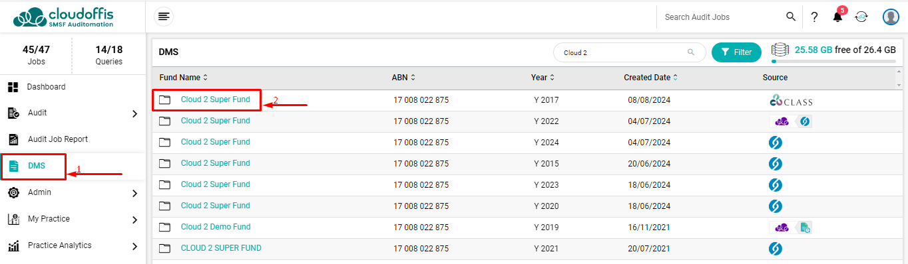Open the notifications bell with badge 5
Viewport: 908px width, 264px height.
(x=838, y=16)
